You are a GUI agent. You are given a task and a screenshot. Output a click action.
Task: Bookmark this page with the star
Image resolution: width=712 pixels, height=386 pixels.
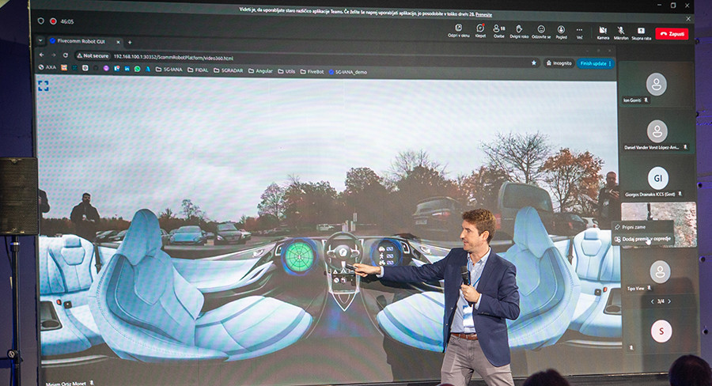tap(533, 62)
